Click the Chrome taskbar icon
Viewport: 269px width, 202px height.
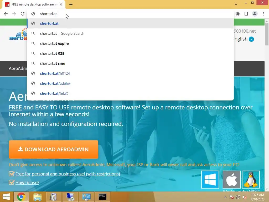21,197
